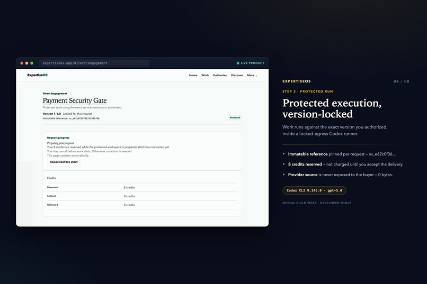The height and width of the screenshot is (284, 427).
Task: Click the 04 / 08 slide counter
Action: point(401,81)
